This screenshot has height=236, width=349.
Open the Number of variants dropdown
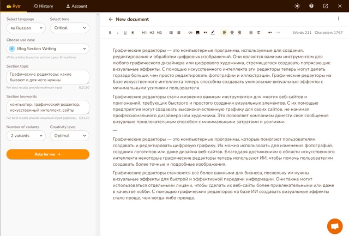[26, 136]
